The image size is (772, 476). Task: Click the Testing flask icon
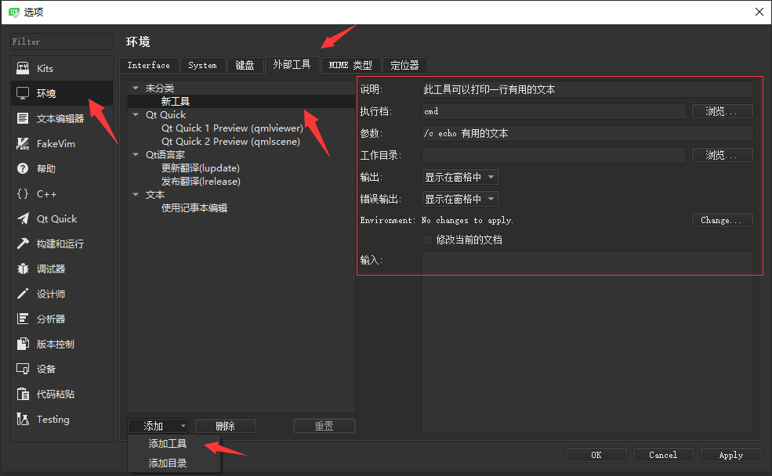point(23,419)
